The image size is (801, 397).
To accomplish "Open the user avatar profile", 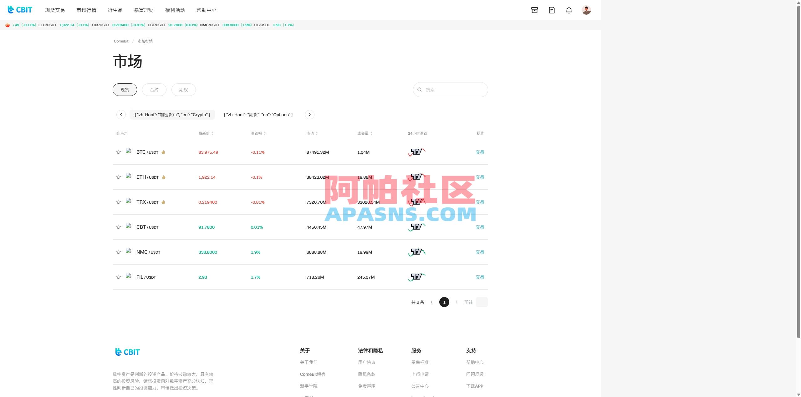I will click(x=586, y=10).
